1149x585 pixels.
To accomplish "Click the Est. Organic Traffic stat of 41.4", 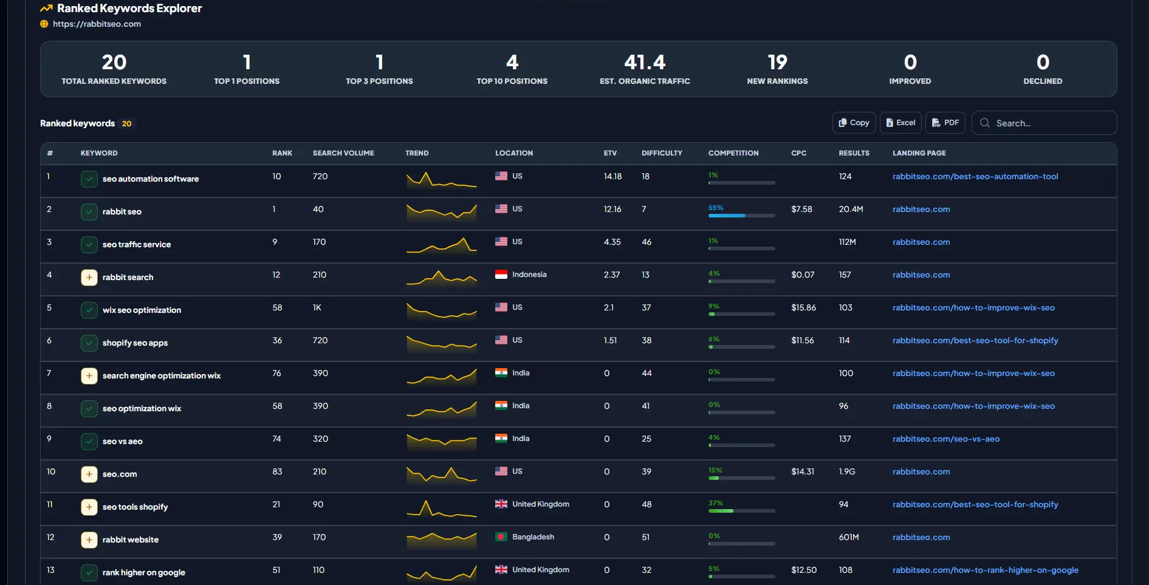I will [645, 69].
